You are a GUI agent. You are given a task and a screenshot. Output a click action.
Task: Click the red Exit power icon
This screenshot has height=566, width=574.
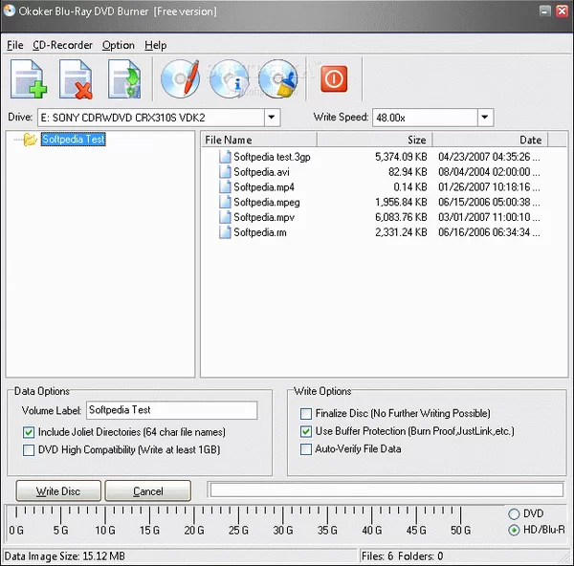(334, 78)
